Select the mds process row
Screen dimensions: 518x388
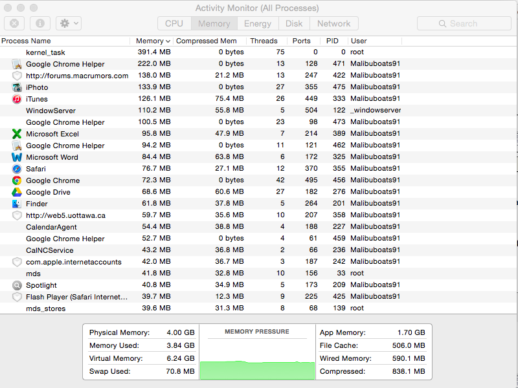pyautogui.click(x=258, y=274)
